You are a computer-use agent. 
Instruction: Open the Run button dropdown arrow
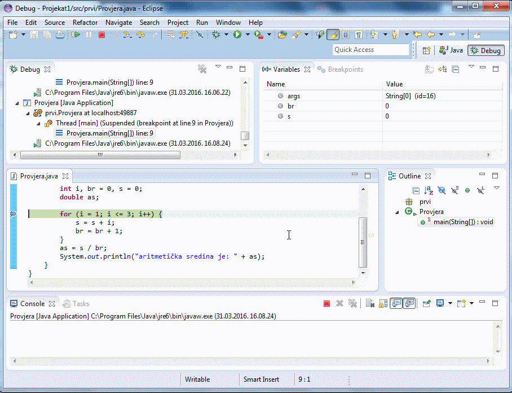coord(248,35)
